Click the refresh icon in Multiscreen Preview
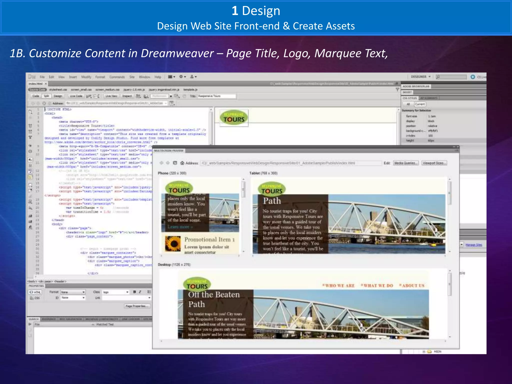Viewport: 512px width, 384px height. pyautogui.click(x=175, y=163)
